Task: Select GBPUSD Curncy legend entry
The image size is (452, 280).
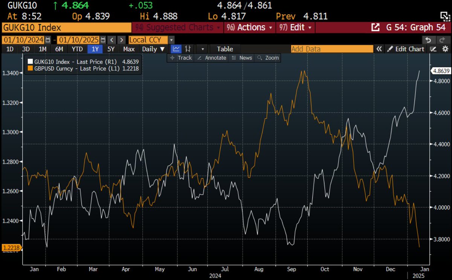Action: [x=83, y=69]
